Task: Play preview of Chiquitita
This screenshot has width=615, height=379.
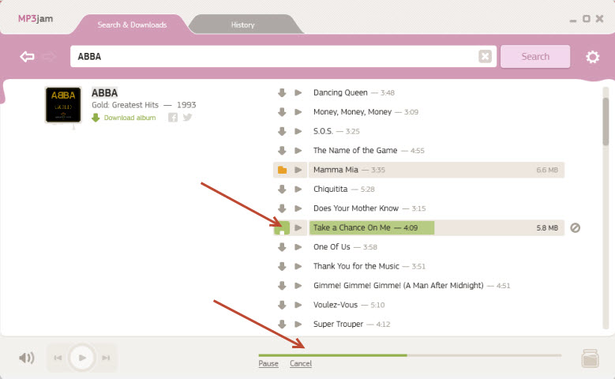Action: 298,189
